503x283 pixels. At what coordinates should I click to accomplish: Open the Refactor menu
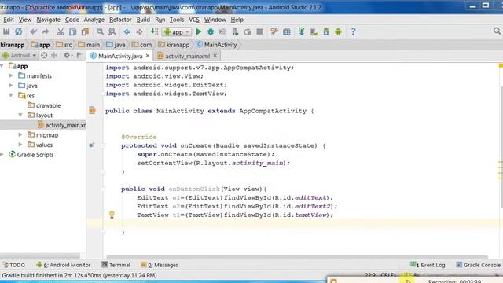(120, 20)
